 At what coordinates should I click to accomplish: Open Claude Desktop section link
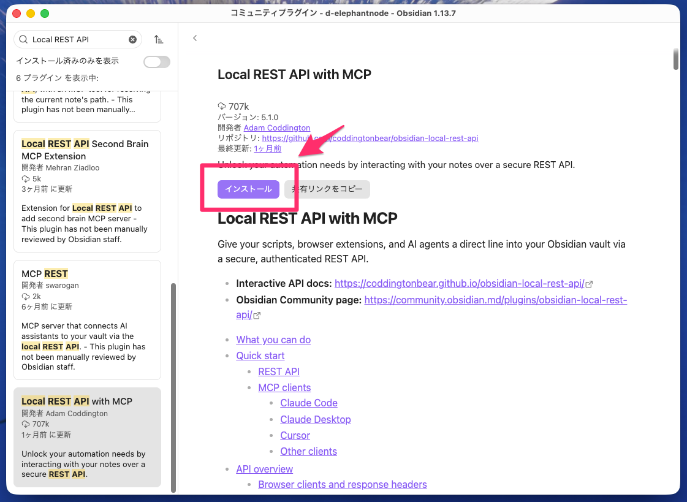point(316,420)
